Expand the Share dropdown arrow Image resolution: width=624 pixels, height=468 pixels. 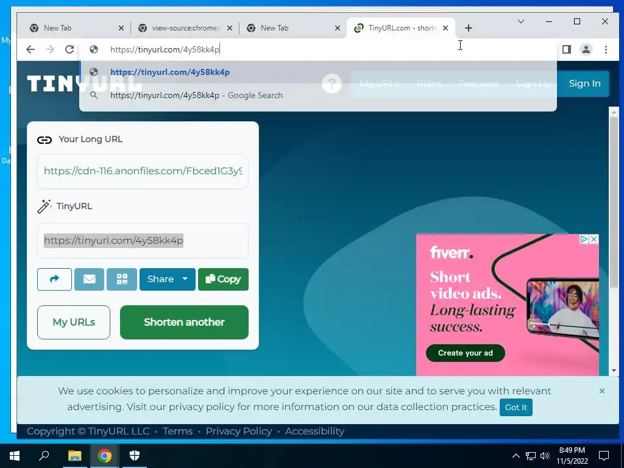coord(185,279)
